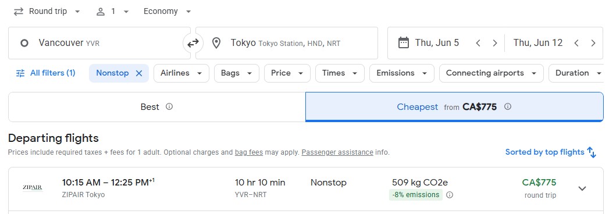Click the 10 hr 10 min duration
This screenshot has height=214, width=609.
(x=260, y=182)
